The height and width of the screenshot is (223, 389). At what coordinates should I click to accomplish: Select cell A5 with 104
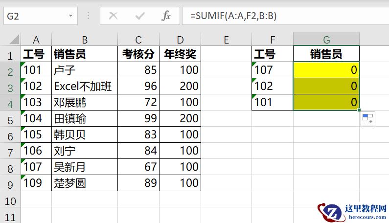tap(36, 118)
